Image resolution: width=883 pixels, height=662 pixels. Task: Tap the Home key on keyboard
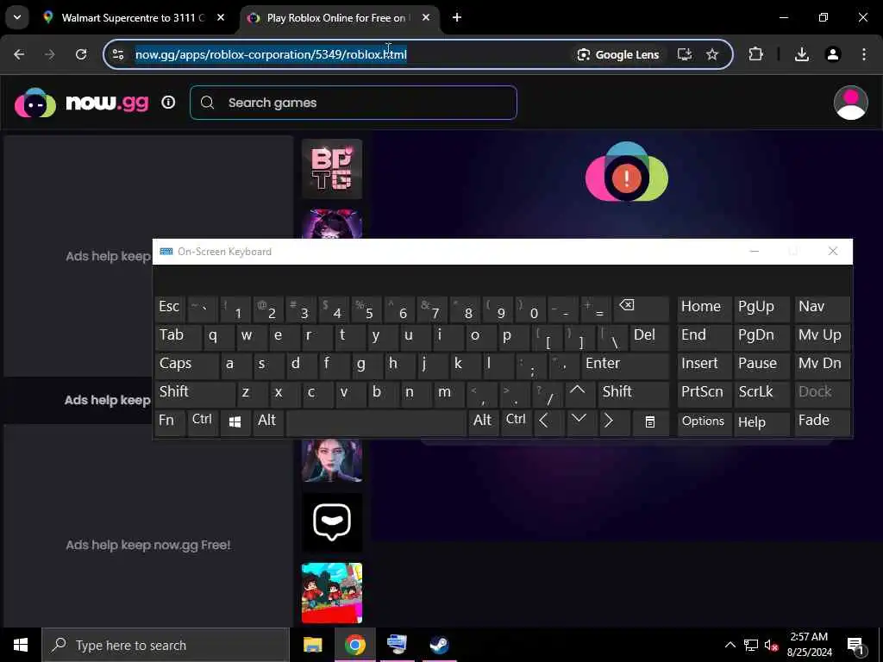(703, 308)
